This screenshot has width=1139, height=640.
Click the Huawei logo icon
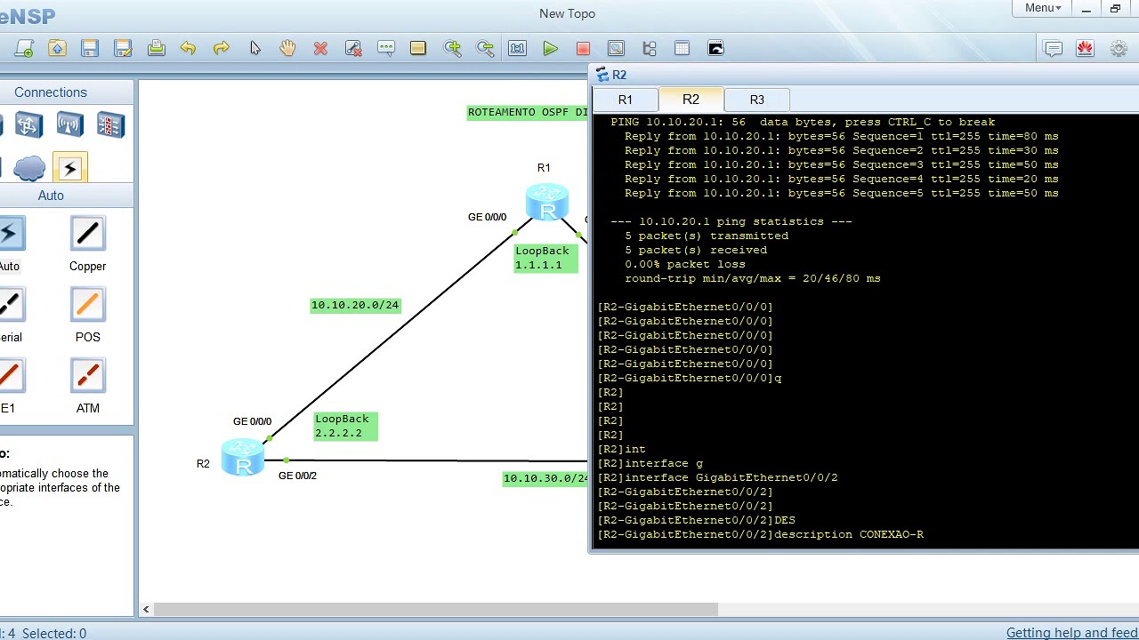click(x=1085, y=49)
